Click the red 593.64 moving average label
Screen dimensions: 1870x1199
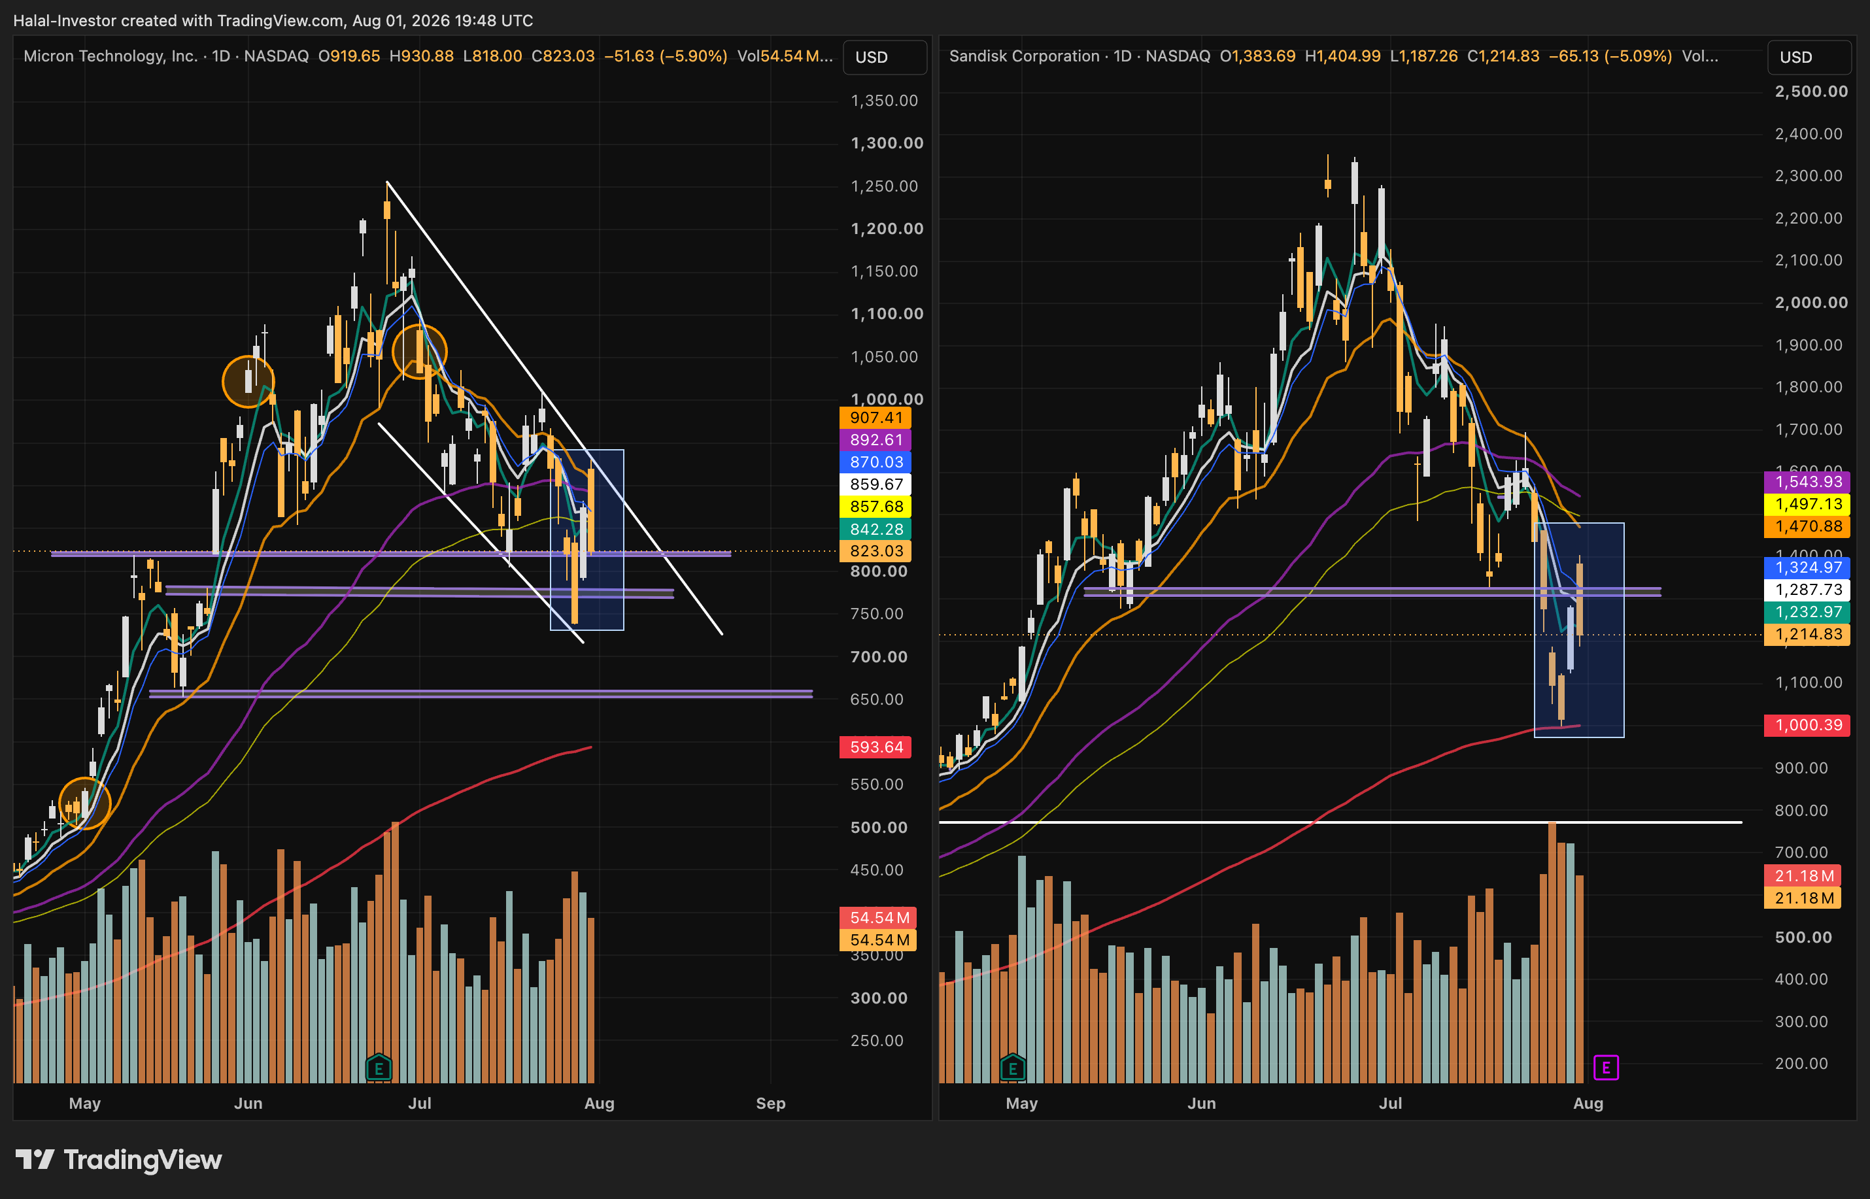coord(875,747)
